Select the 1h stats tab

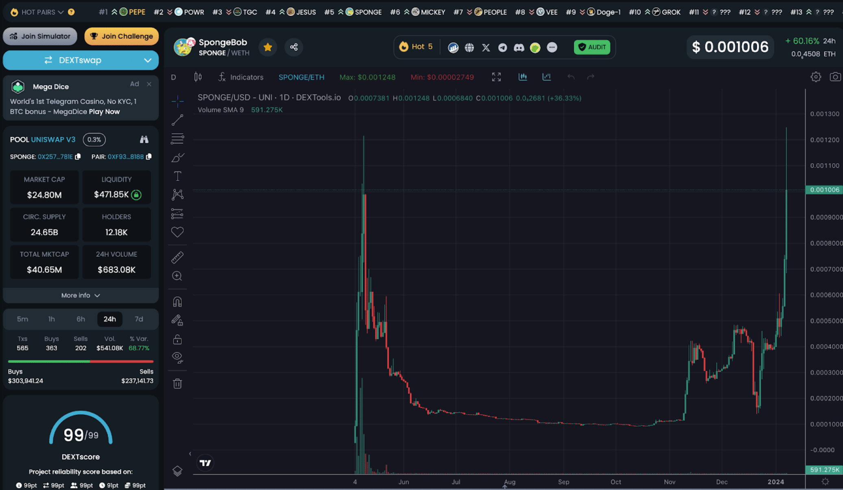[x=51, y=319]
